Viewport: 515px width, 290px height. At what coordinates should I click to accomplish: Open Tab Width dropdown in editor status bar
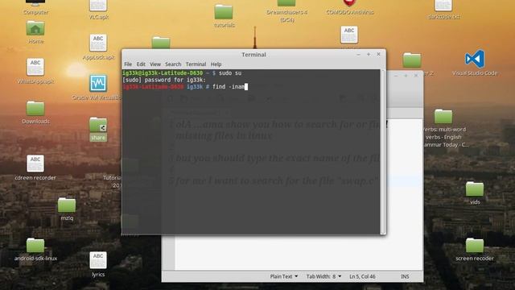click(x=323, y=276)
